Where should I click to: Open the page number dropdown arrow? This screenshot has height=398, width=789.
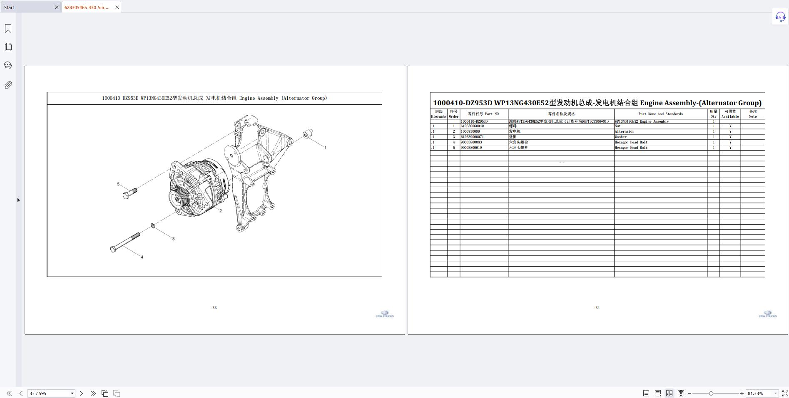pyautogui.click(x=72, y=393)
